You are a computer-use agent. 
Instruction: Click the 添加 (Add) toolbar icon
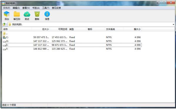tap(7, 14)
